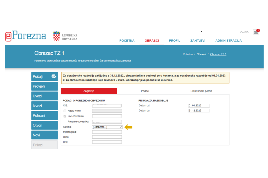Click the Obrazac TZ 1 breadcrumb link
Screen dimensions: 268x178
click(218, 54)
